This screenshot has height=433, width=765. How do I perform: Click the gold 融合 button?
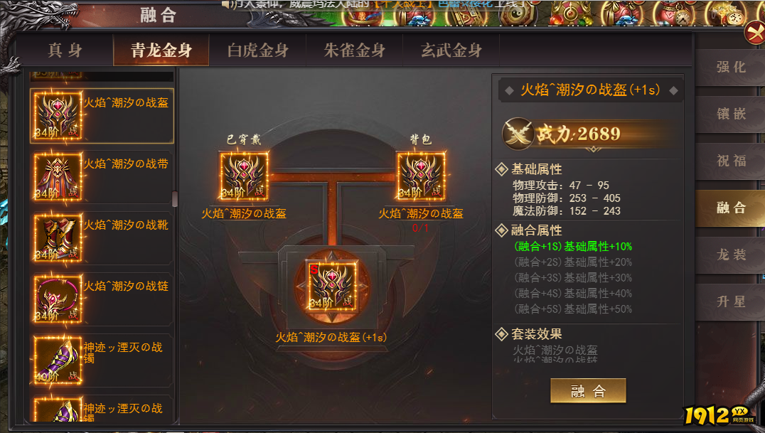(x=588, y=390)
